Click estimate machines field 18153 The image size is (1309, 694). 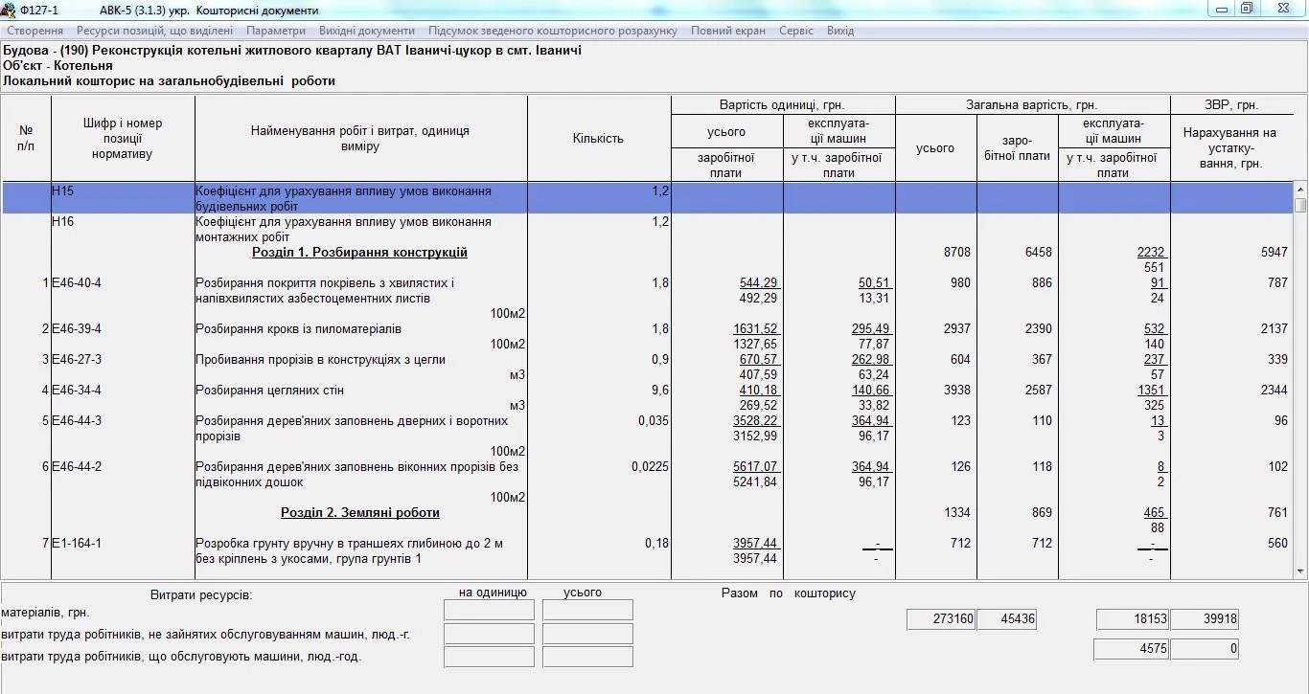(1133, 619)
